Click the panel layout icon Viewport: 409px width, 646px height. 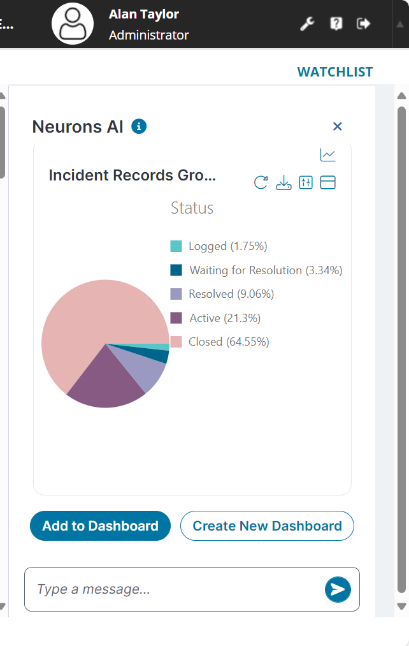point(327,183)
